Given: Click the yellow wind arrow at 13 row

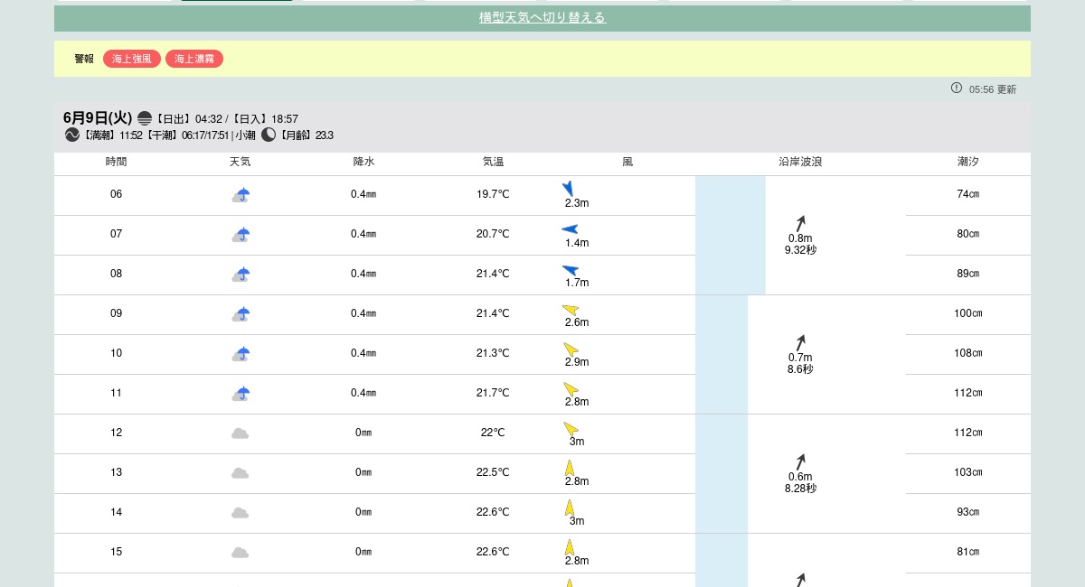Looking at the screenshot, I should (x=570, y=467).
